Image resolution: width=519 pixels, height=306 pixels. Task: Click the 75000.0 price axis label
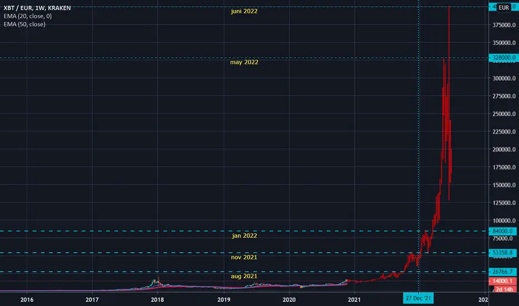pyautogui.click(x=503, y=239)
